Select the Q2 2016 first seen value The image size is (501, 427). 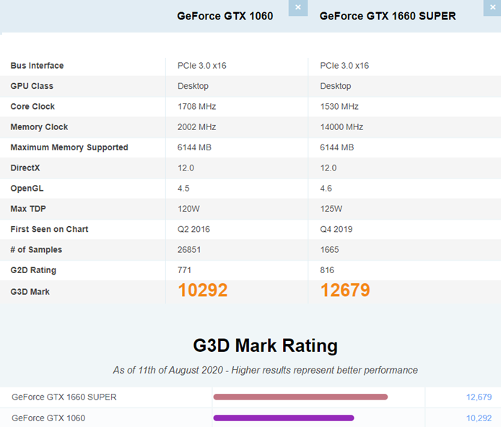pos(193,229)
